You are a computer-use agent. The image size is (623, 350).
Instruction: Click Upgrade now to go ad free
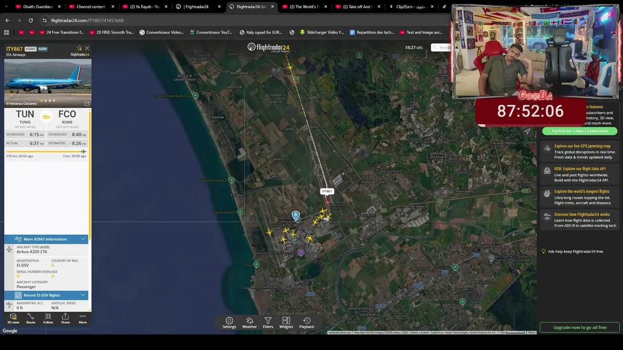[580, 327]
